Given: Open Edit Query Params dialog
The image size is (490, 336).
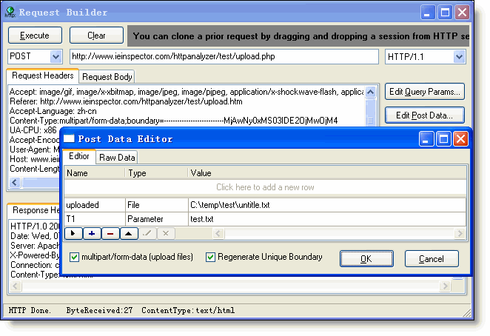Looking at the screenshot, I should click(x=425, y=92).
